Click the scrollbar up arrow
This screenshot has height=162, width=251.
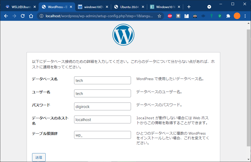pyautogui.click(x=248, y=23)
